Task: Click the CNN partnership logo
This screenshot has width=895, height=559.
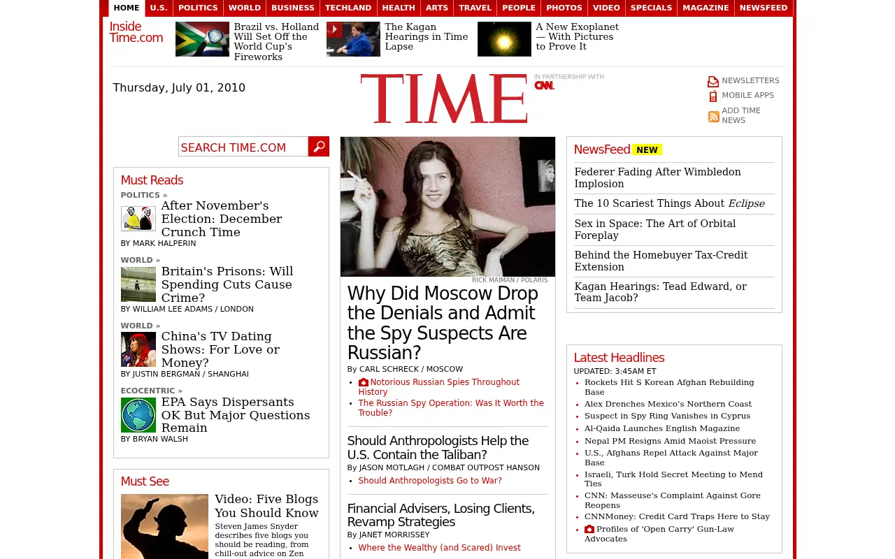Action: (544, 85)
